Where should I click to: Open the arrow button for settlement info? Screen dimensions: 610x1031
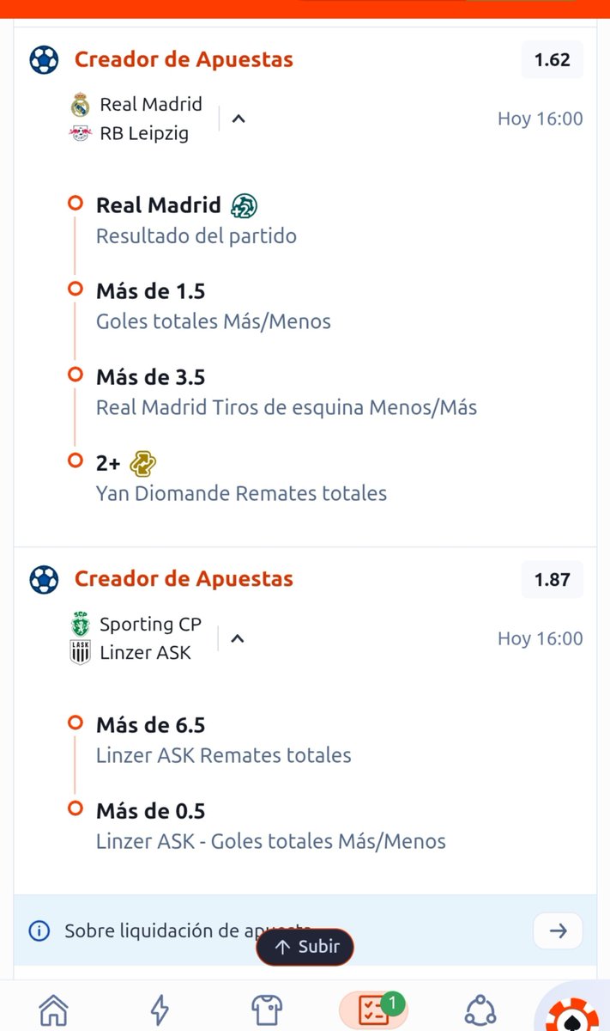tap(558, 930)
